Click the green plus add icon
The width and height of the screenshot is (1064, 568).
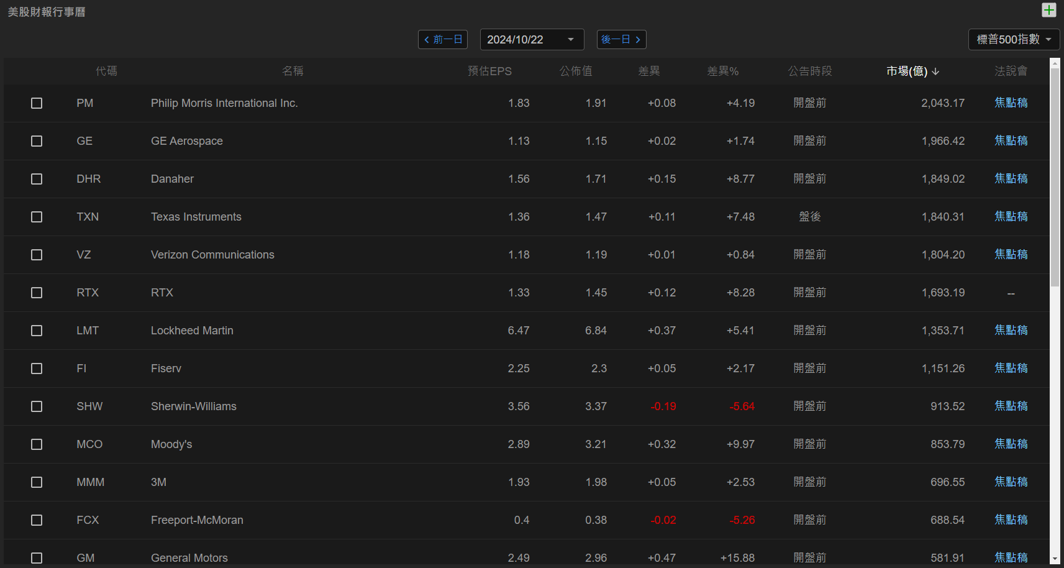1049,10
